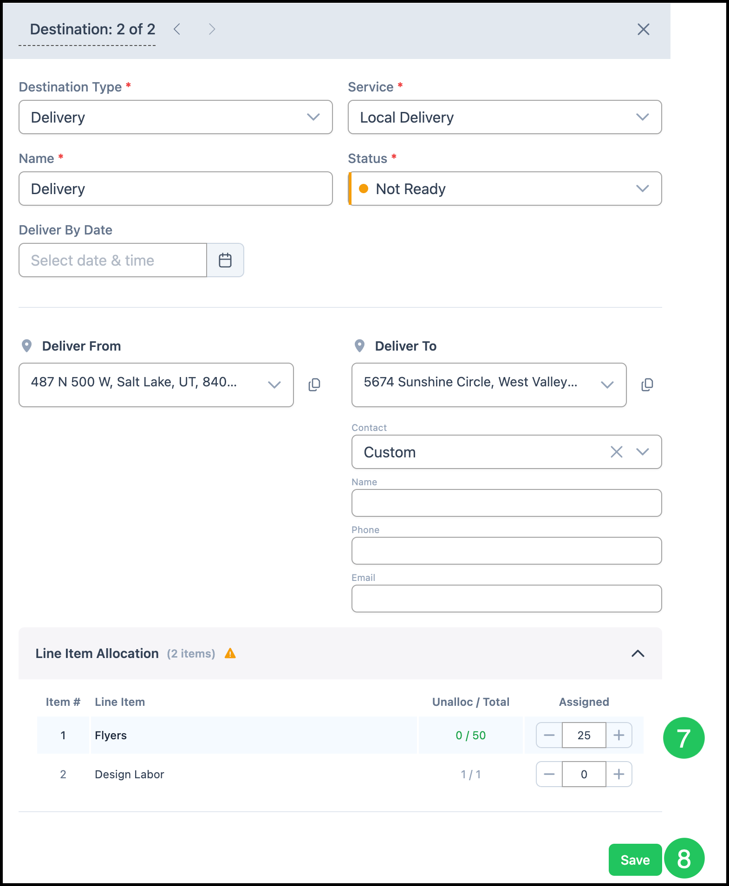Decrease assigned quantity for Design Labor

pyautogui.click(x=549, y=774)
